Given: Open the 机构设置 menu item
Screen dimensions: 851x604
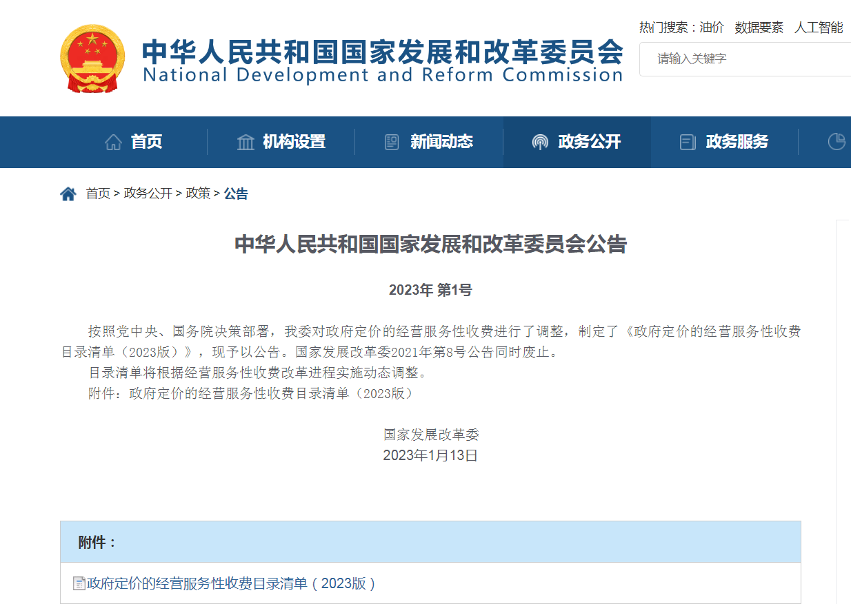Looking at the screenshot, I should 294,143.
